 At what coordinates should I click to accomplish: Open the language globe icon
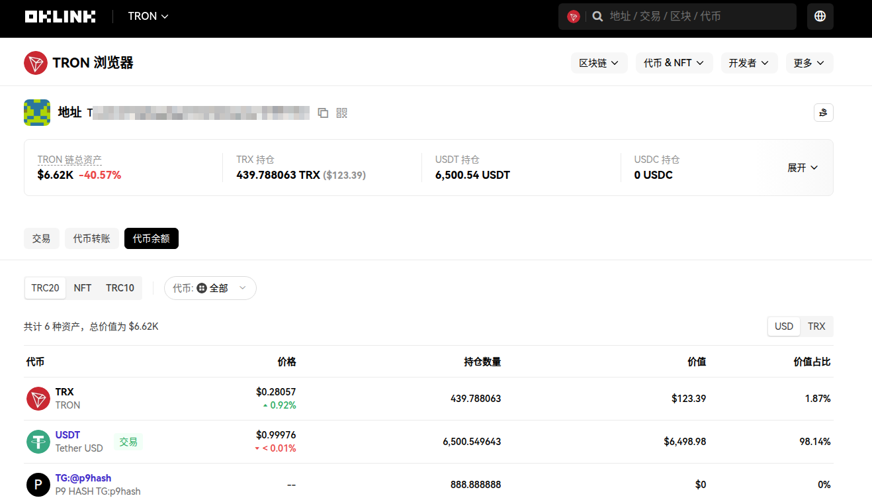point(820,17)
